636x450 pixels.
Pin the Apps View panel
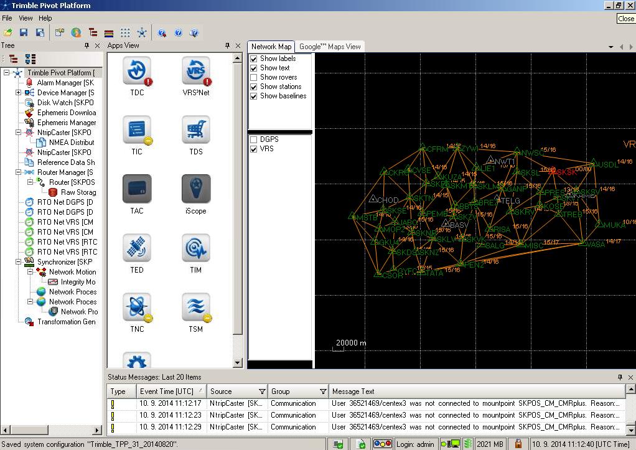(x=227, y=46)
